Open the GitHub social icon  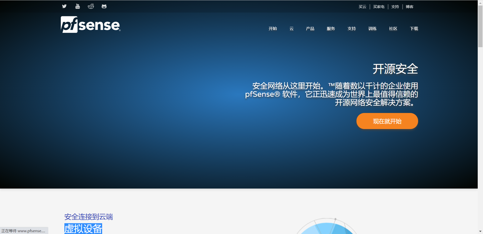104,6
